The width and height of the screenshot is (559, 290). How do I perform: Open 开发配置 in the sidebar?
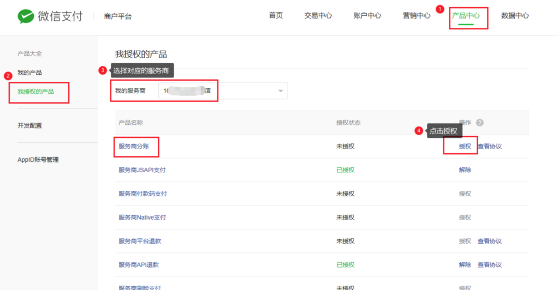(x=29, y=126)
